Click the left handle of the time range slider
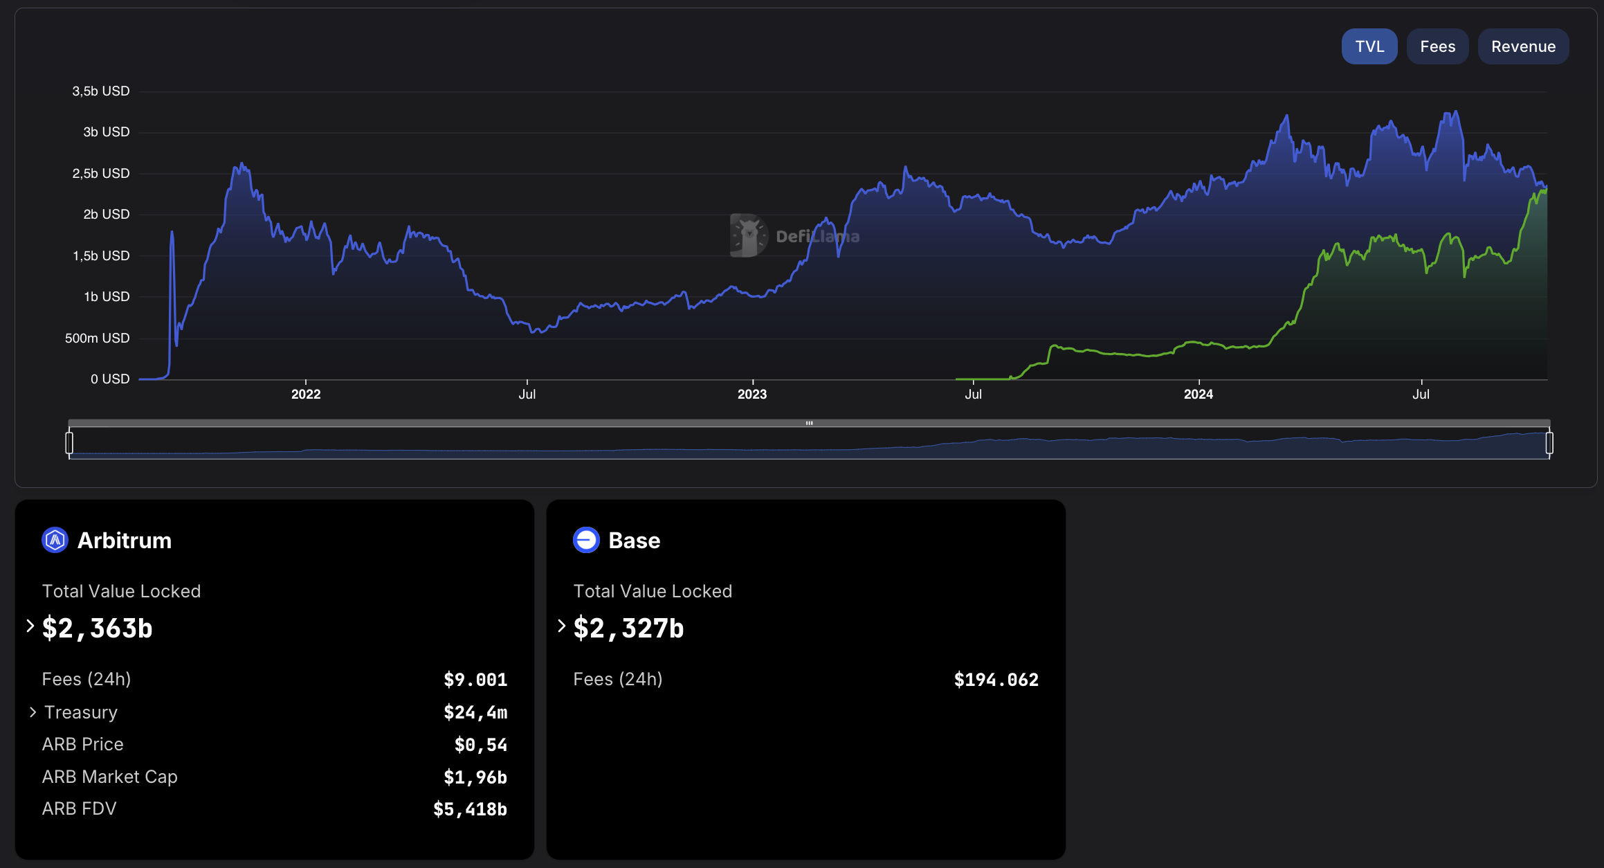The width and height of the screenshot is (1604, 868). (69, 443)
